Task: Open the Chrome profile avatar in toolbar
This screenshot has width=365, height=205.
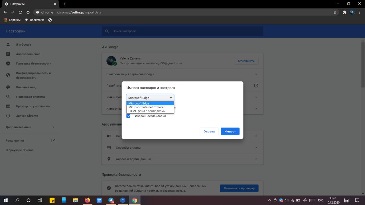Action: coord(352,12)
